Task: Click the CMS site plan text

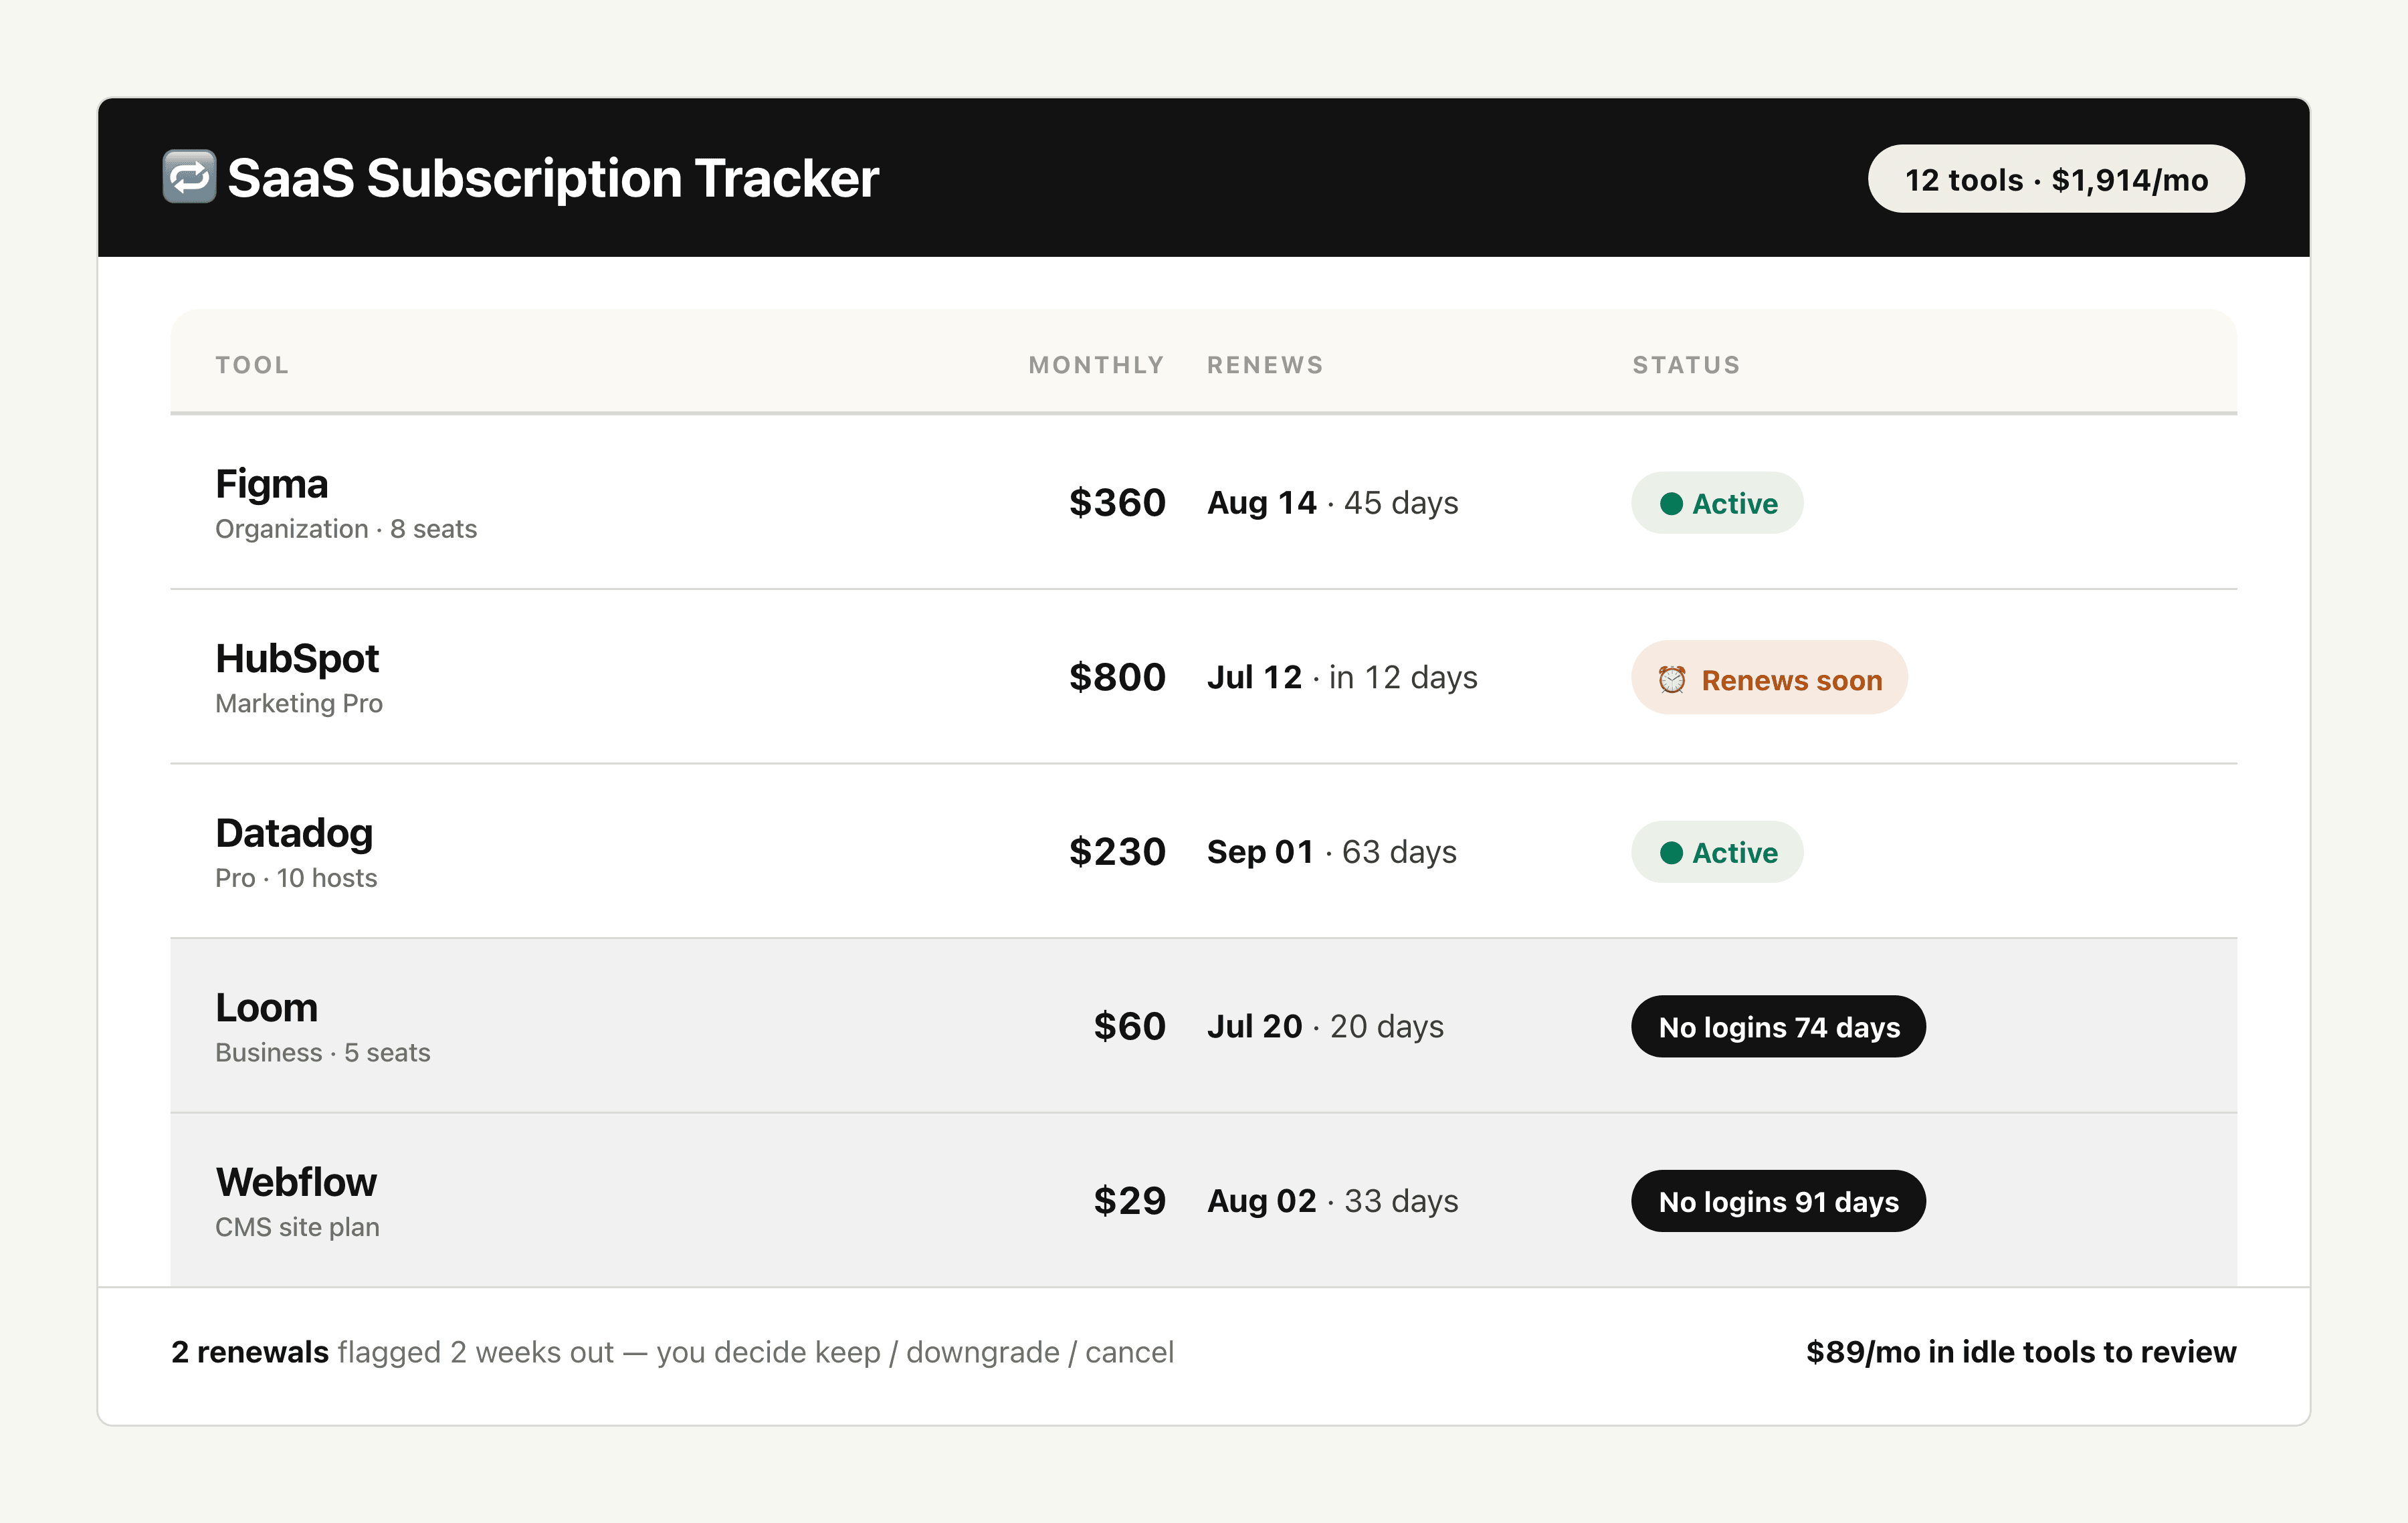Action: click(x=297, y=1227)
